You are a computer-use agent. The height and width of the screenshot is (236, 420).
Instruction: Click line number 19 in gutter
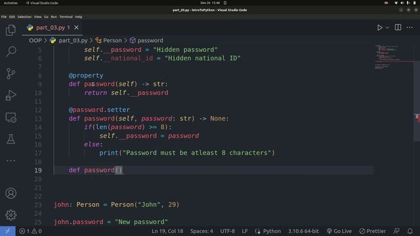38,170
